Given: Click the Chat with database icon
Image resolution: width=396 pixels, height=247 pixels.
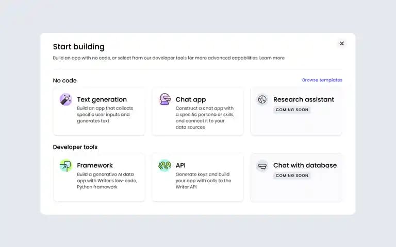Looking at the screenshot, I should click(262, 166).
